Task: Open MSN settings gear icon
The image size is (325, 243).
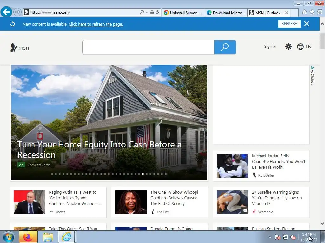Action: tap(288, 47)
